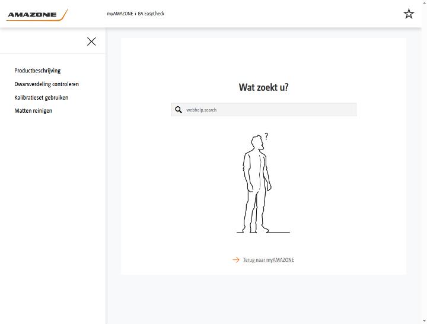Focus the webhelp.search input field
Image resolution: width=427 pixels, height=324 pixels.
point(263,110)
